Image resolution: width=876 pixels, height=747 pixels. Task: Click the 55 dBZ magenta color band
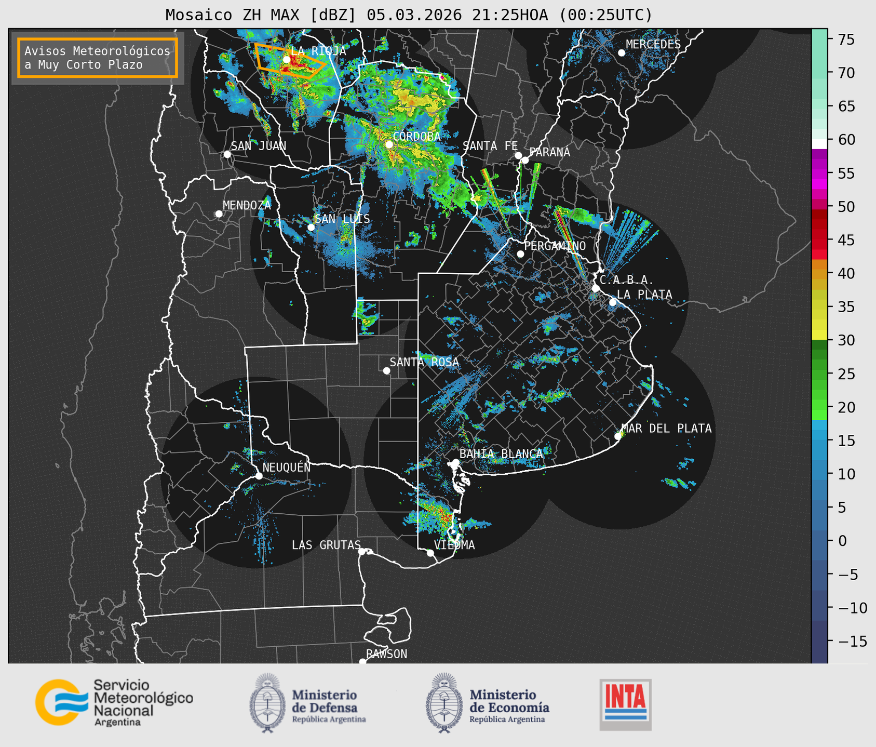point(819,173)
